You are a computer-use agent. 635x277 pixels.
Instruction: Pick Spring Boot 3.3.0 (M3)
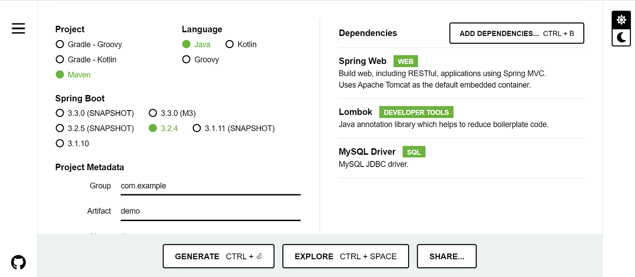(x=153, y=113)
